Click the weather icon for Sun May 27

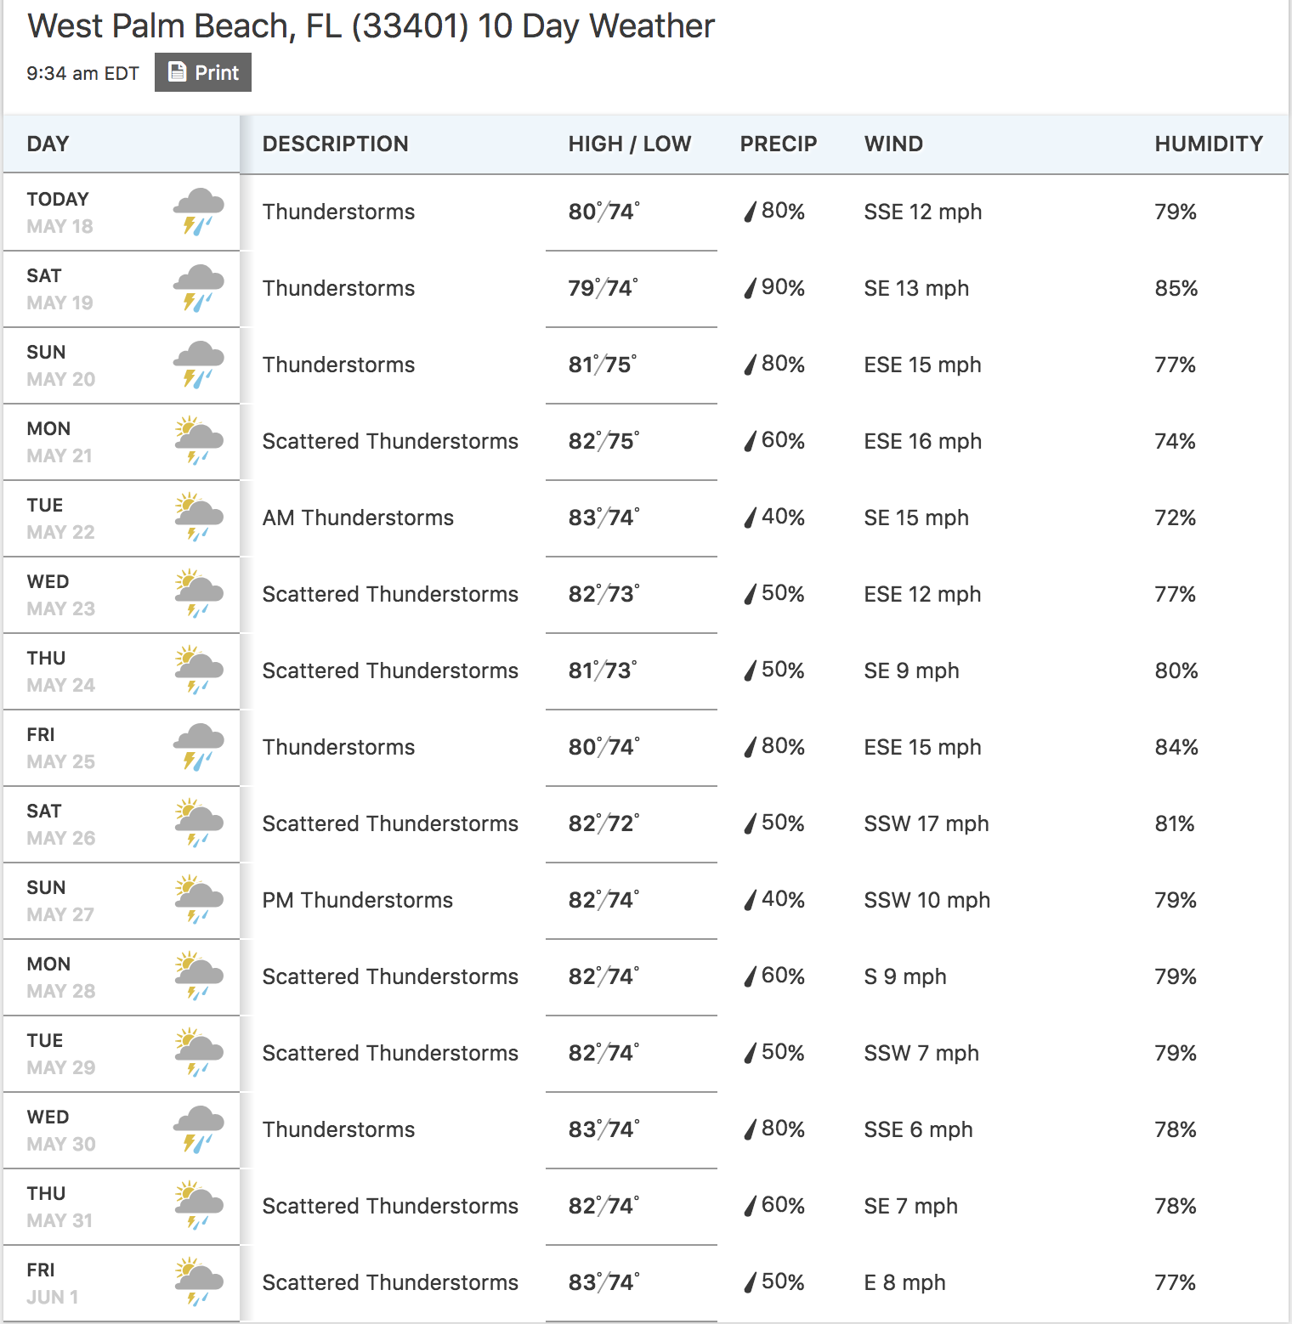pyautogui.click(x=199, y=900)
